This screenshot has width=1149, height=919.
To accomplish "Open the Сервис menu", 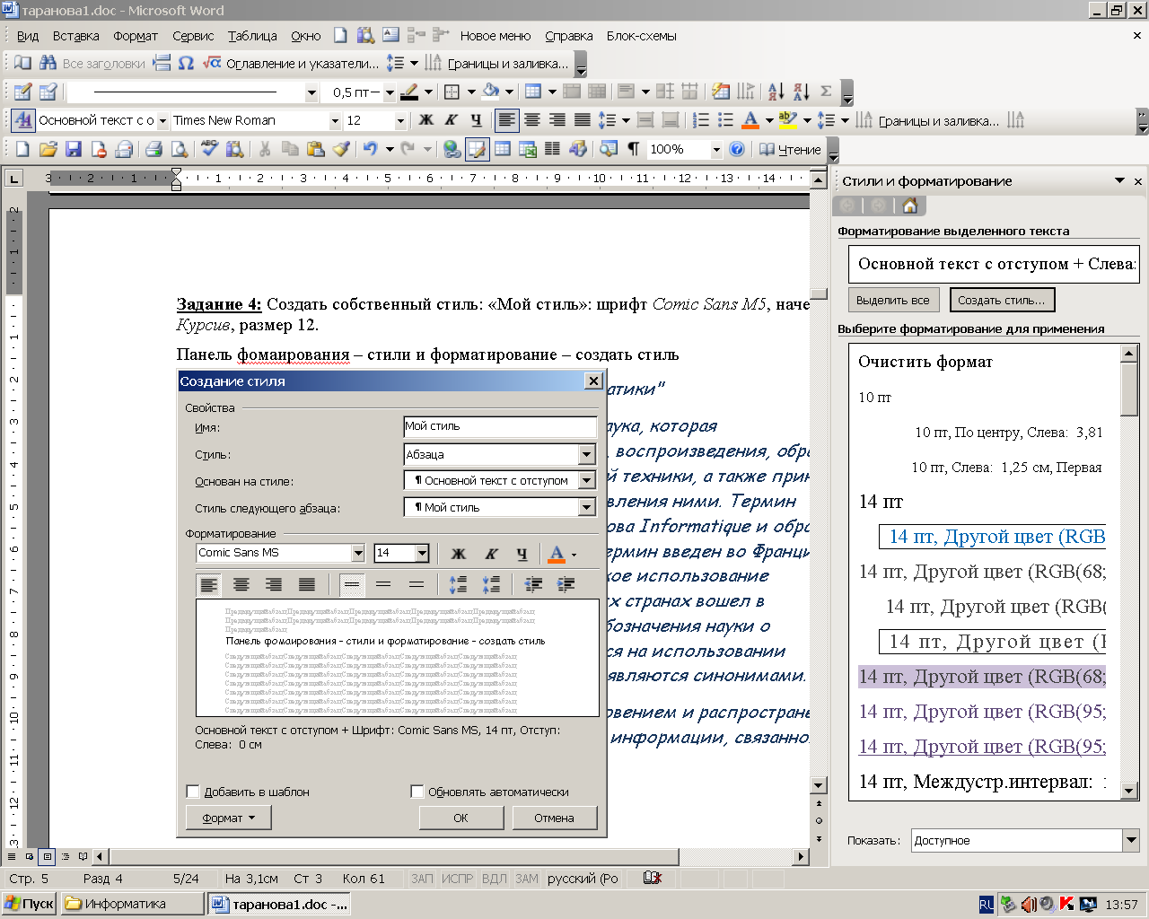I will pos(193,36).
